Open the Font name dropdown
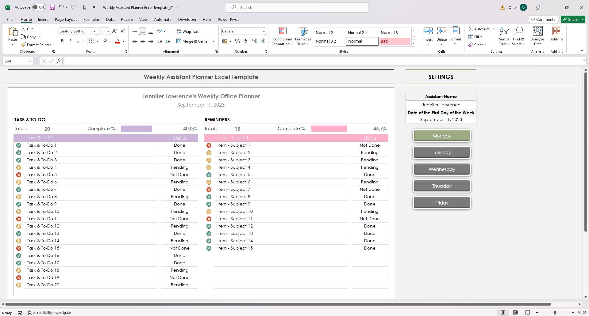The image size is (589, 316). [94, 31]
